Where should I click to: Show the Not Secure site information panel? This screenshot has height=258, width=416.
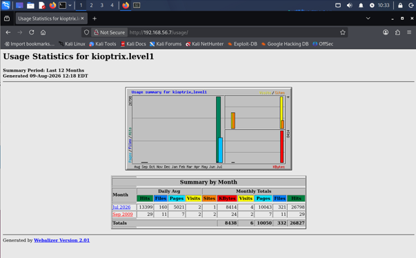(x=109, y=32)
